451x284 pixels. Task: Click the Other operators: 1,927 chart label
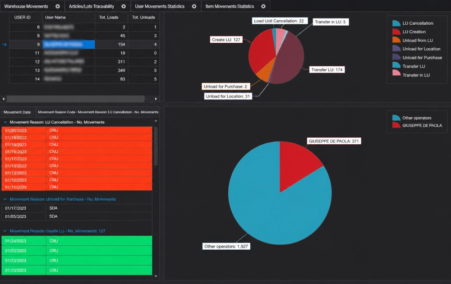point(226,246)
